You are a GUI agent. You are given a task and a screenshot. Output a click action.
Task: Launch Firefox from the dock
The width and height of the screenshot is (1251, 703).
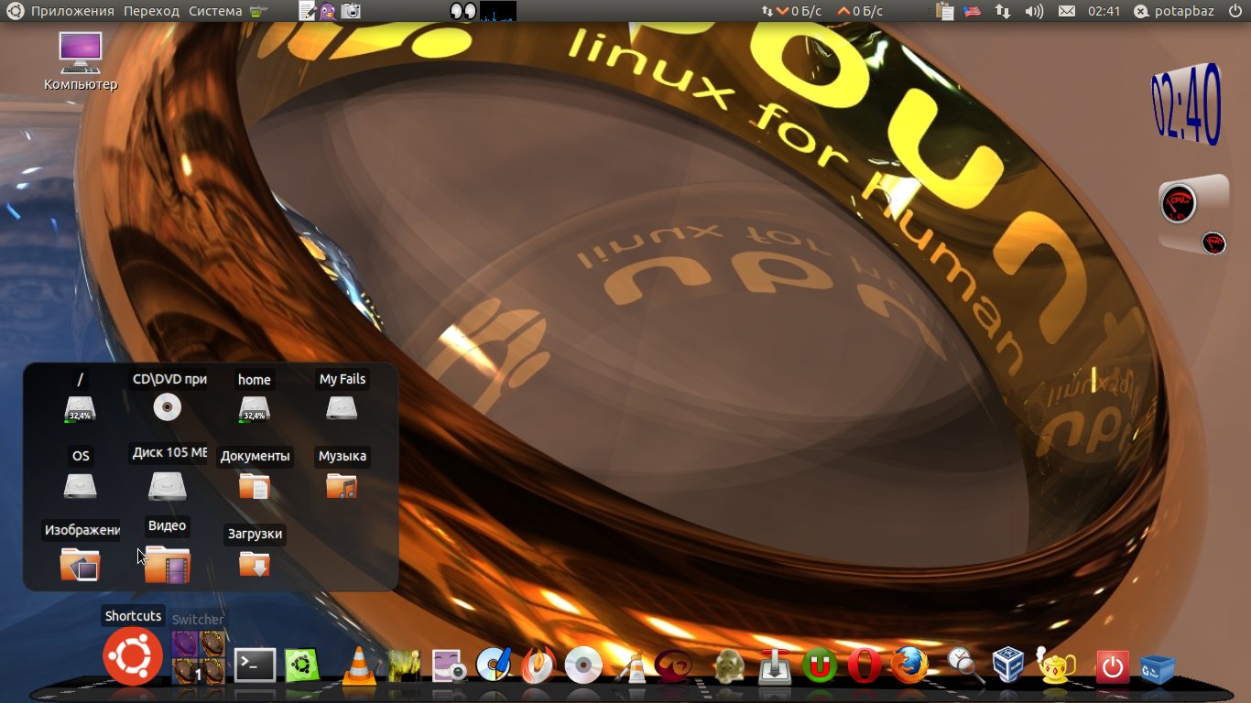tap(910, 665)
